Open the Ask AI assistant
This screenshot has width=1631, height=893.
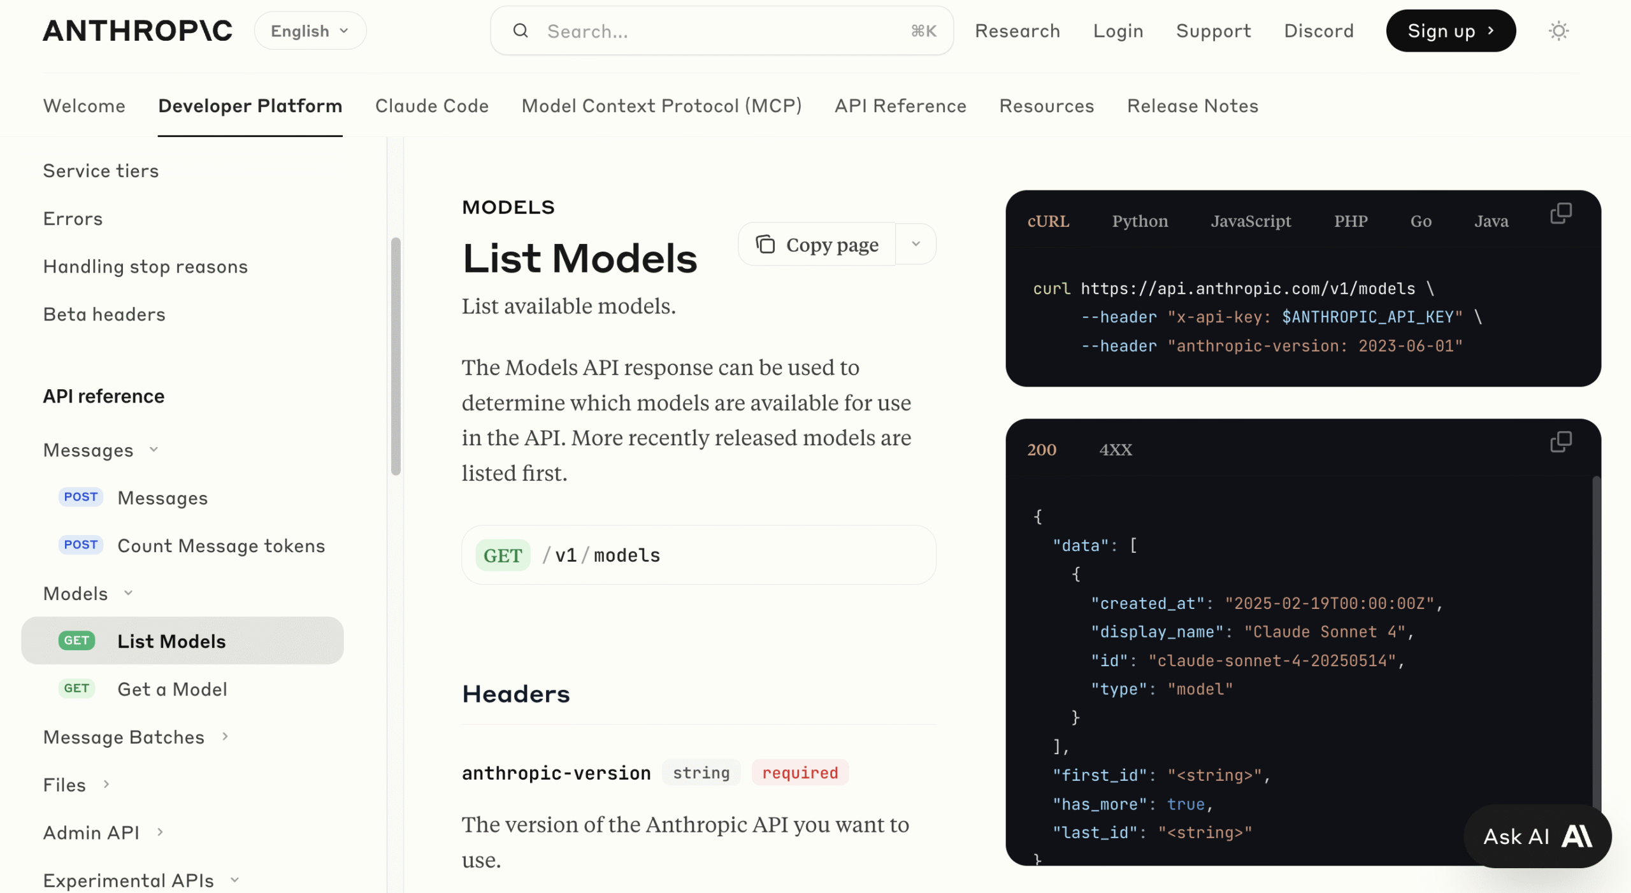point(1537,836)
